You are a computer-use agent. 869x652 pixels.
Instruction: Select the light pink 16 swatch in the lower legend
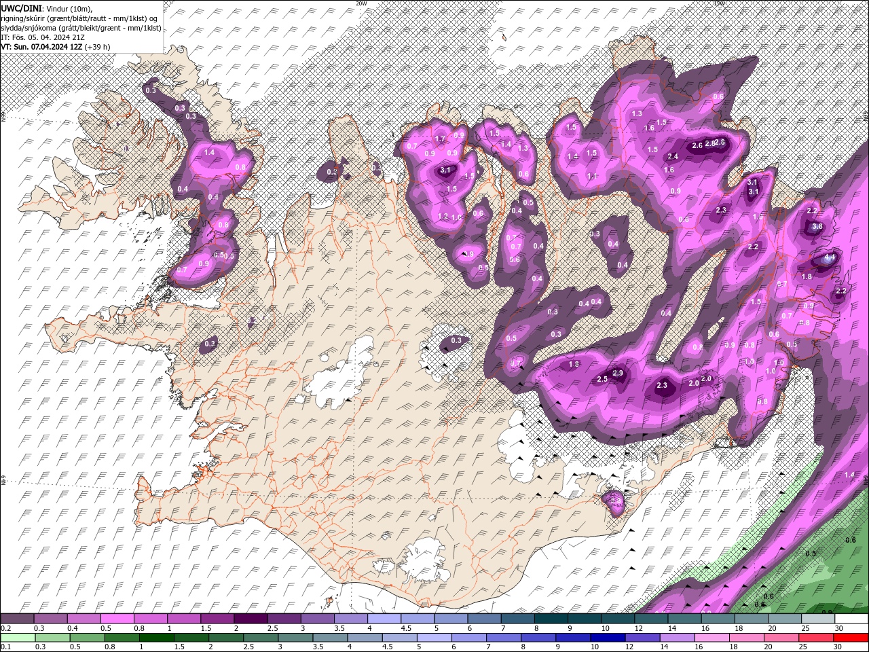tap(711, 638)
